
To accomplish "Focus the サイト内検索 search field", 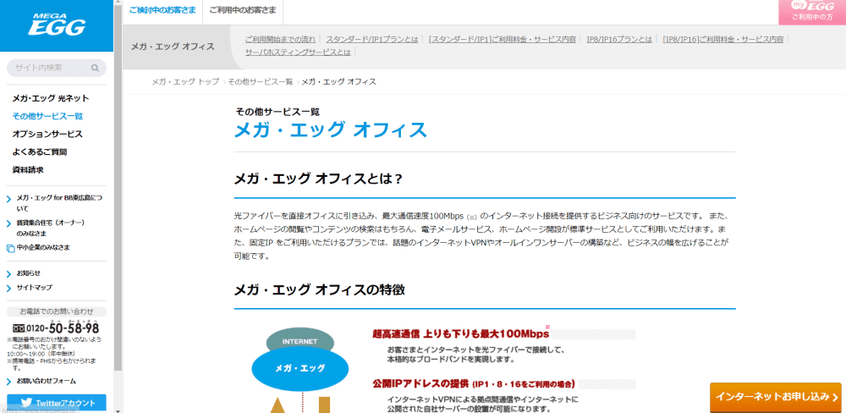I will 57,68.
